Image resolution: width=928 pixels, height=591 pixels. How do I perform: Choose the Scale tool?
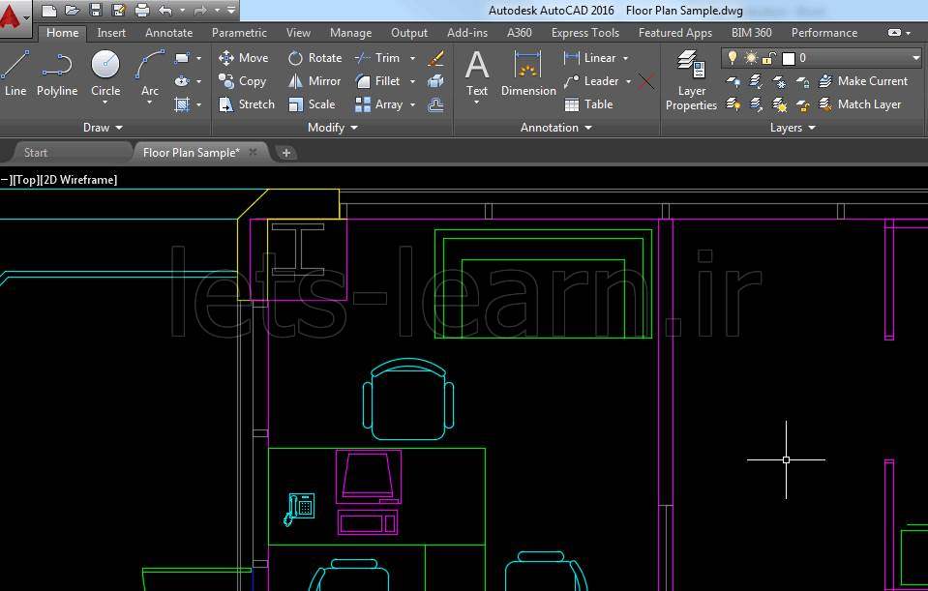tap(312, 104)
